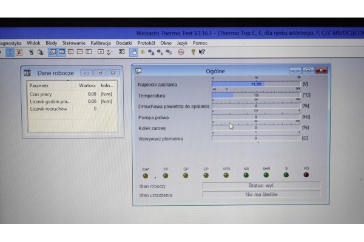Click the green MS indicator light
Screen dimensions: 364x242
tap(246, 175)
